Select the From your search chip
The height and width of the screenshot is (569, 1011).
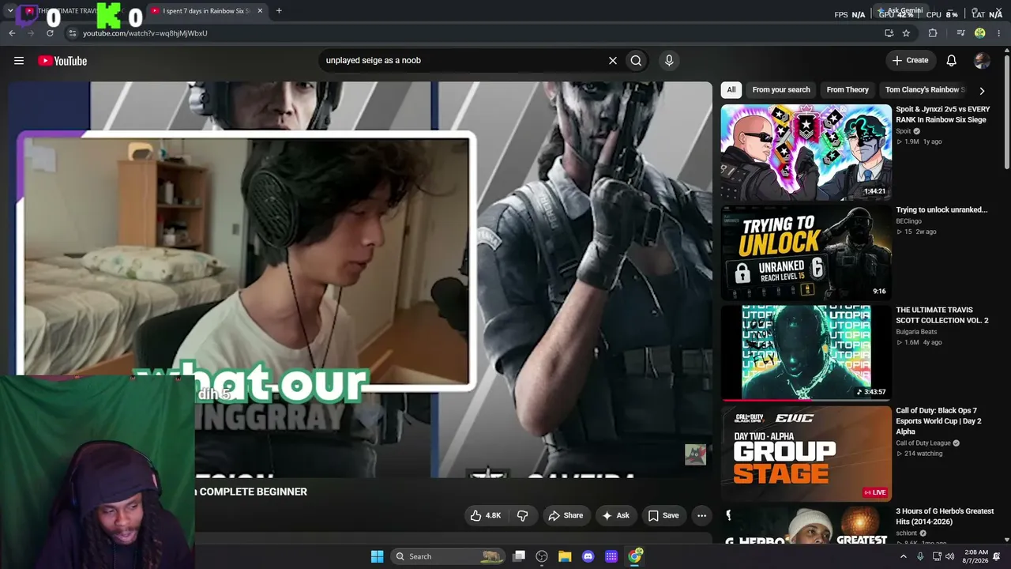pos(781,90)
